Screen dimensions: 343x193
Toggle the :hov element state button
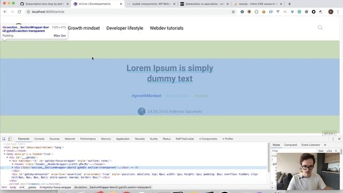(321, 151)
